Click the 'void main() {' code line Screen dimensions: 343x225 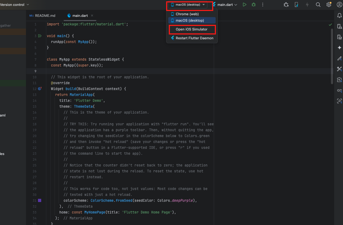click(60, 36)
